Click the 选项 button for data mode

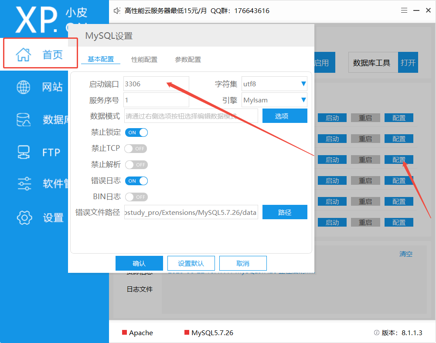[285, 116]
